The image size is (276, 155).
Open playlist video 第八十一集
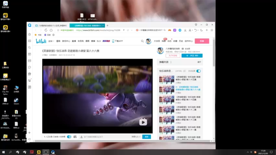click(180, 130)
